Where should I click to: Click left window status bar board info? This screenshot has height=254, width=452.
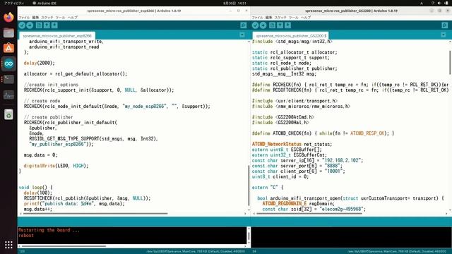click(x=196, y=251)
